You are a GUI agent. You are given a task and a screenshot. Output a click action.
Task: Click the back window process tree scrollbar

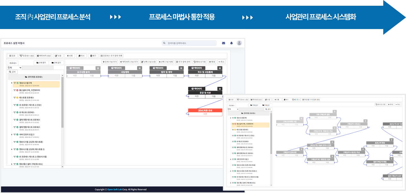(62, 102)
